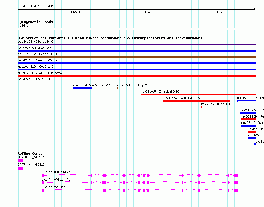The height and width of the screenshot is (207, 264).
Task: Select the dgv2933e59 blue variant bar
Action: click(248, 113)
